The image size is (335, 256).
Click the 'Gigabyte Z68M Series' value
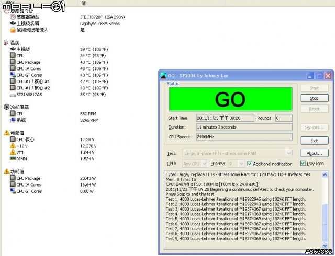(100, 24)
